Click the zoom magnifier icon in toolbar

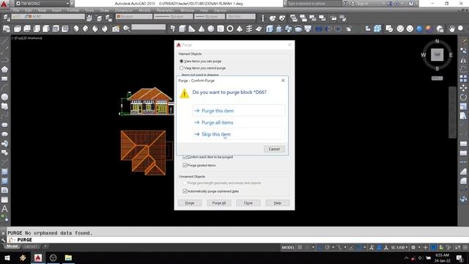pyautogui.click(x=127, y=29)
